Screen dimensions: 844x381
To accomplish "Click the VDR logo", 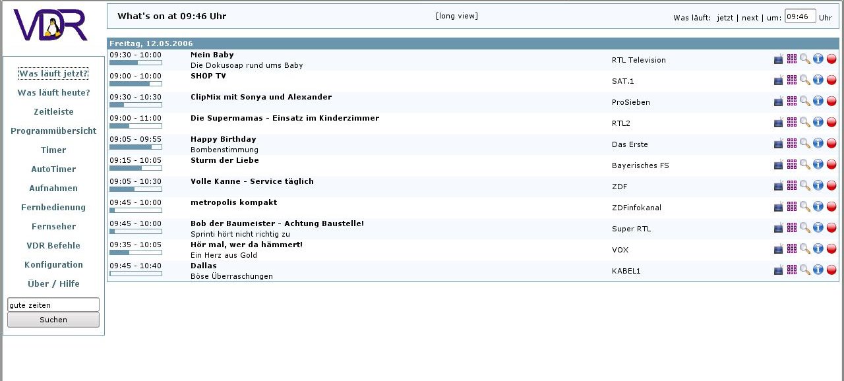I will coord(50,26).
